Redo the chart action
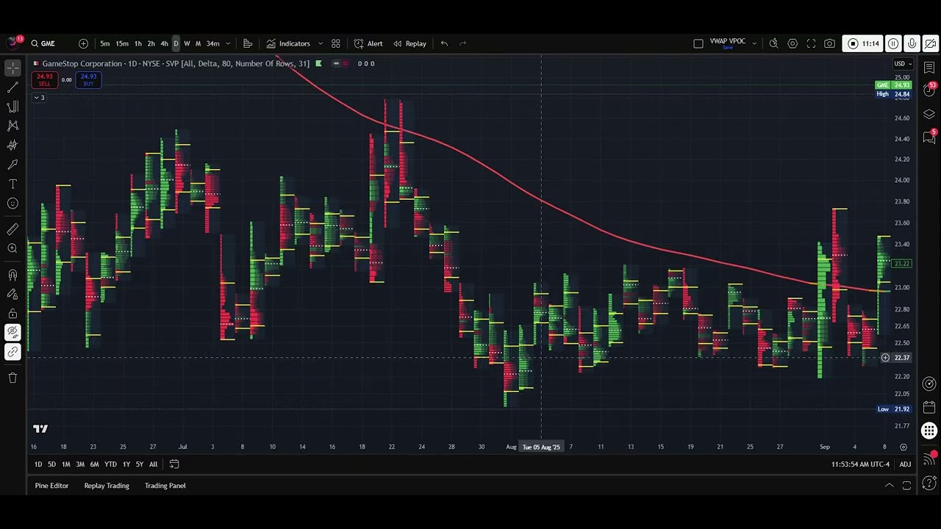 point(462,43)
